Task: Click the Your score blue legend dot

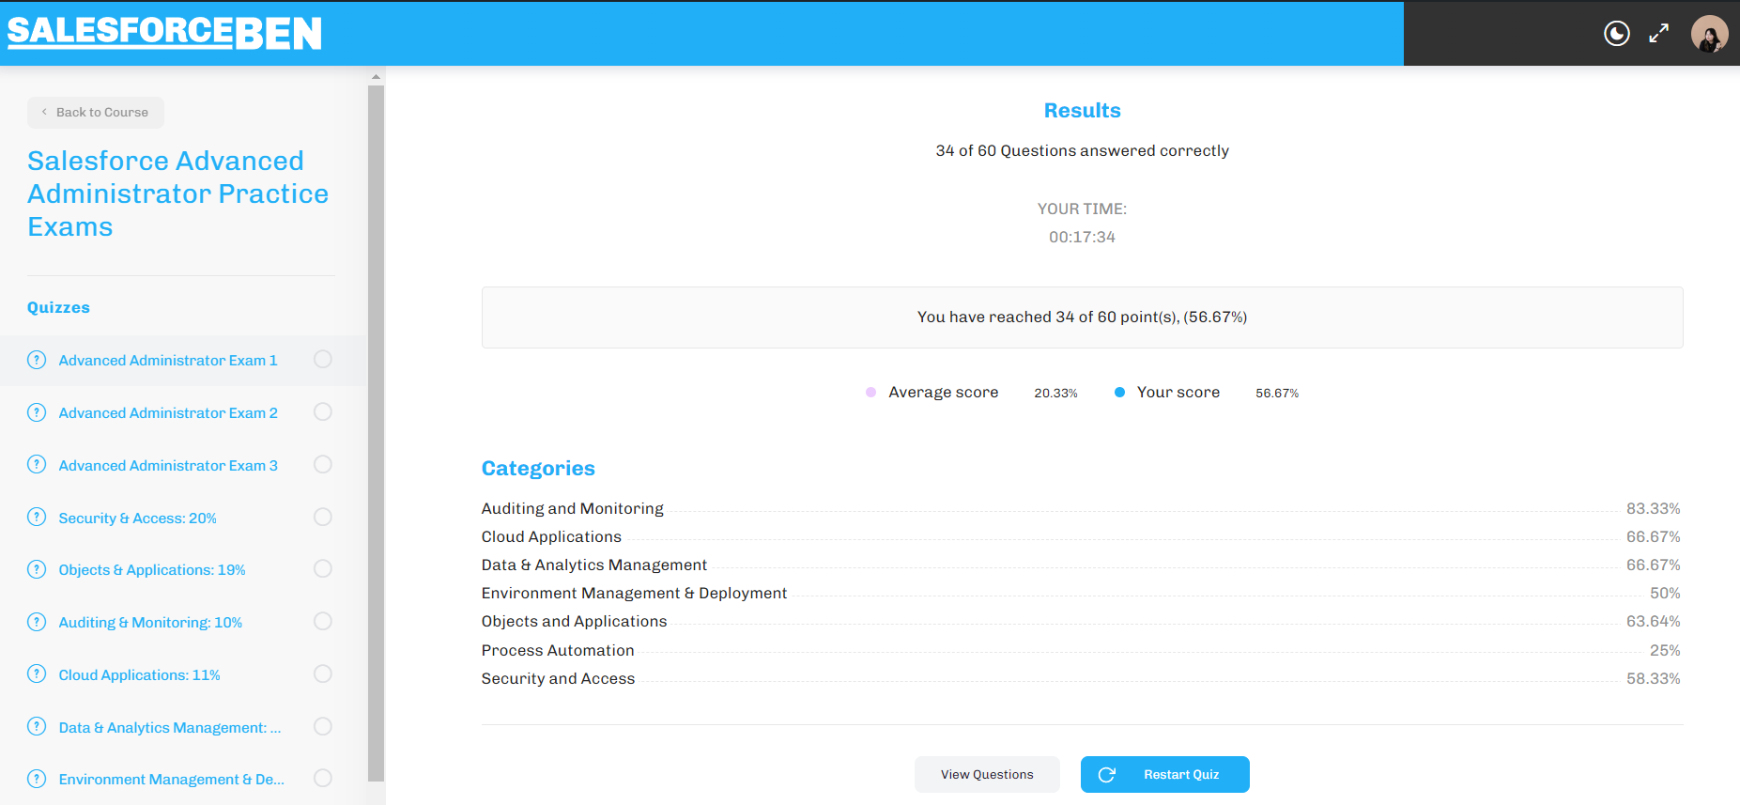Action: click(x=1119, y=393)
